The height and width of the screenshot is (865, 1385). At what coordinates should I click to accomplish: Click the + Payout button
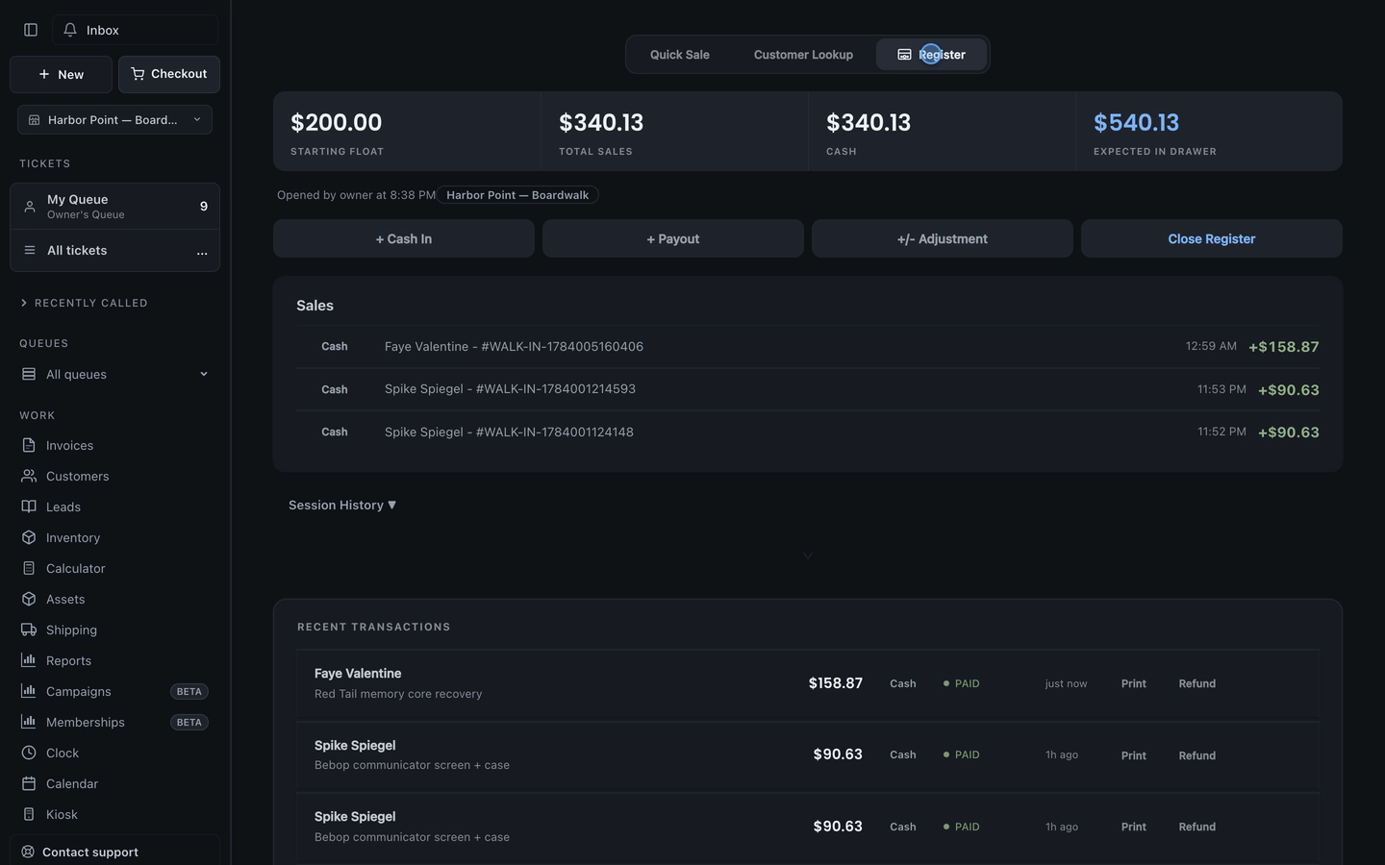click(x=673, y=238)
